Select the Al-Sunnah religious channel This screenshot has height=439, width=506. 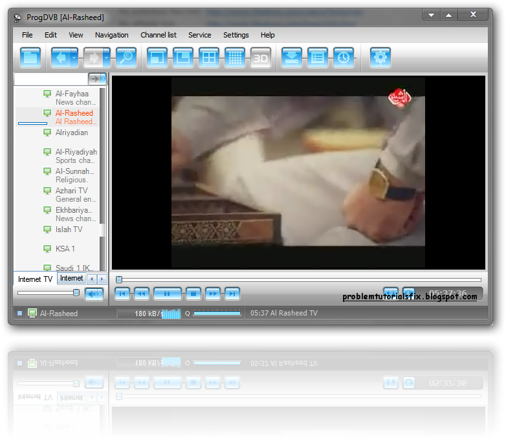tap(58, 175)
